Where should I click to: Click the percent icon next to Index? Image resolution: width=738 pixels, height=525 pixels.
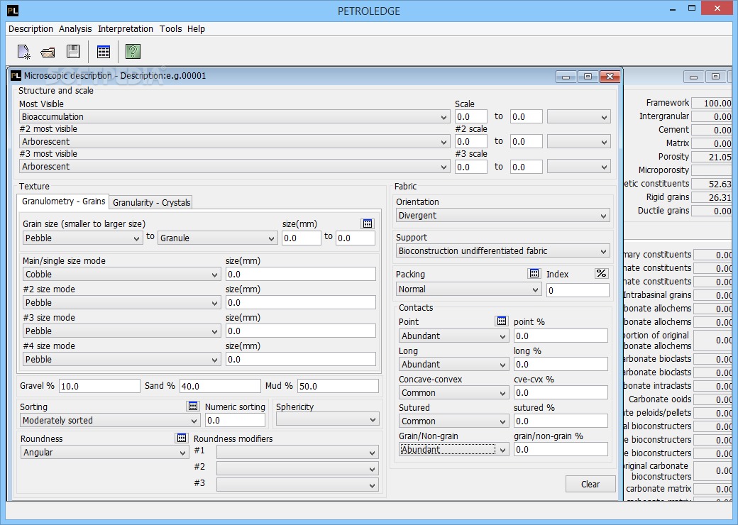[x=602, y=273]
